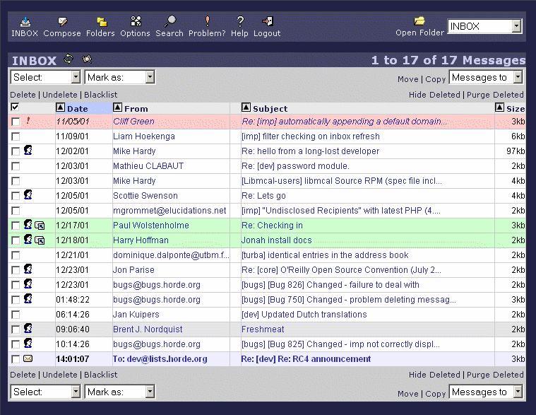Check the Cliff Green message checkbox
Viewport: 536px width, 415px height.
click(x=16, y=122)
